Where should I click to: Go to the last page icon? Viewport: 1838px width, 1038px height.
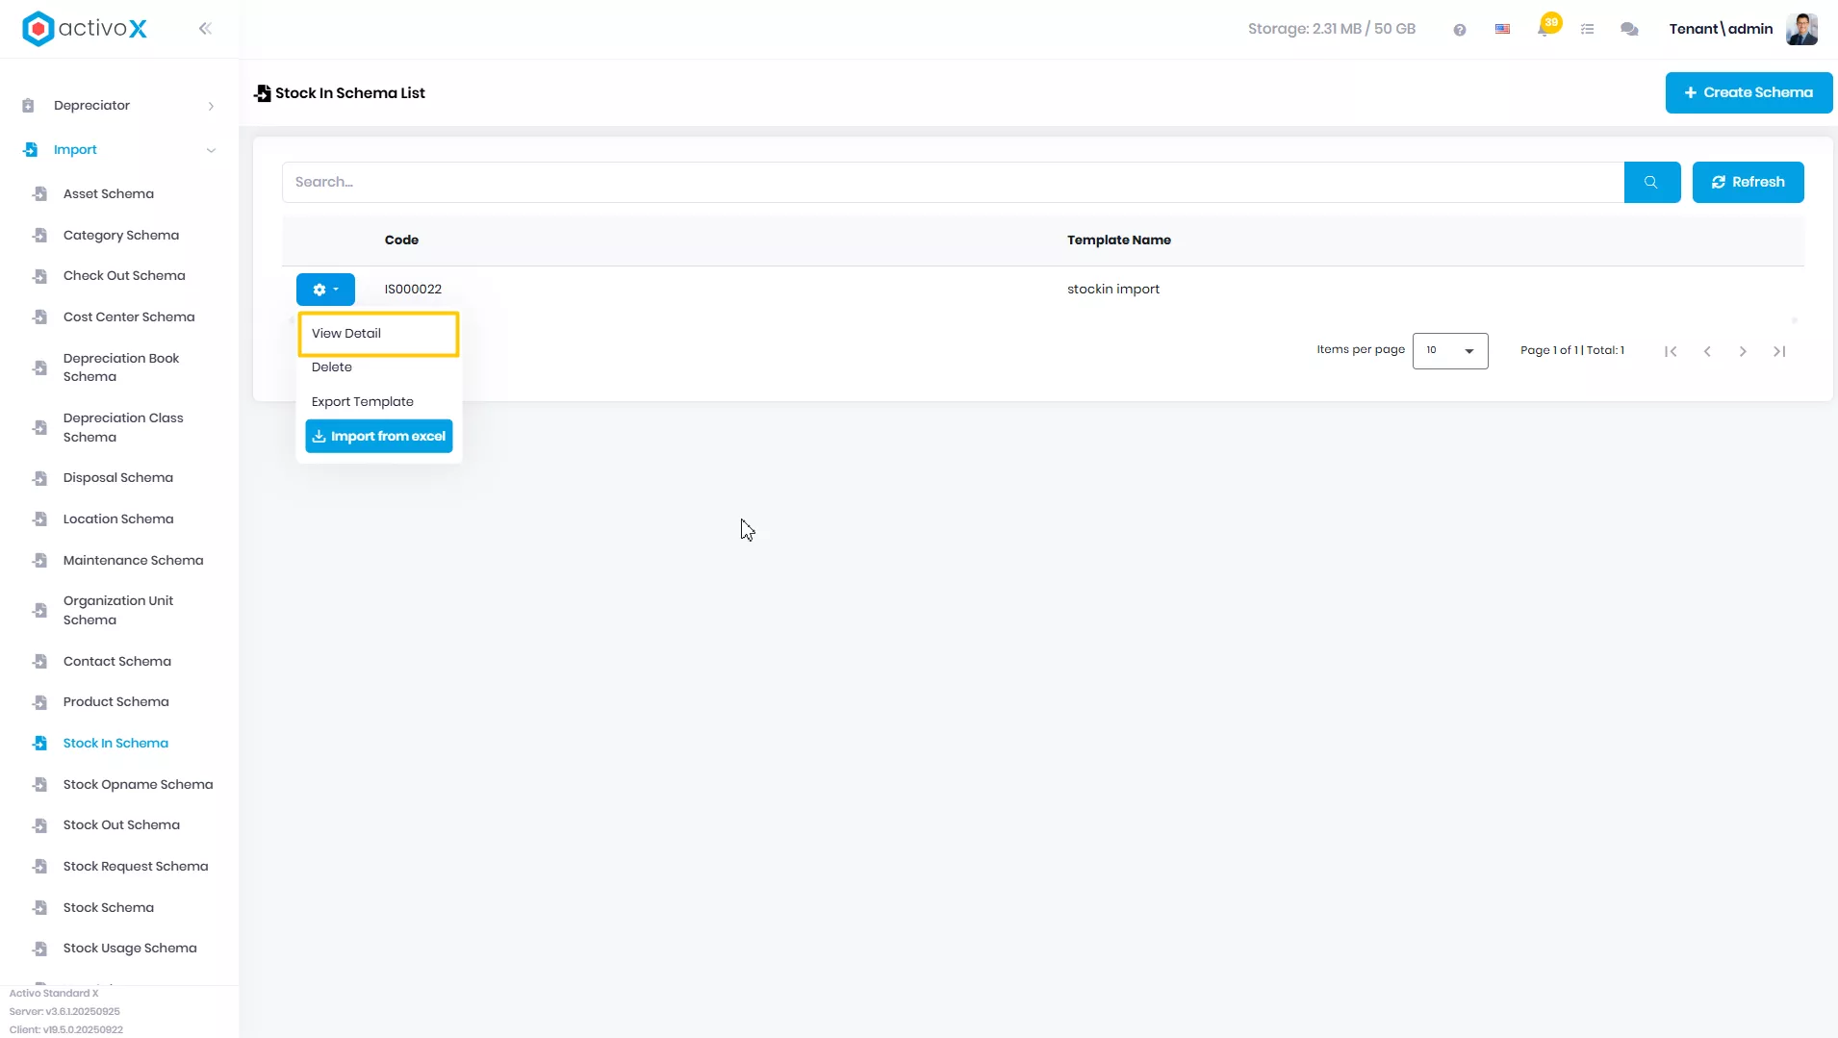point(1779,351)
